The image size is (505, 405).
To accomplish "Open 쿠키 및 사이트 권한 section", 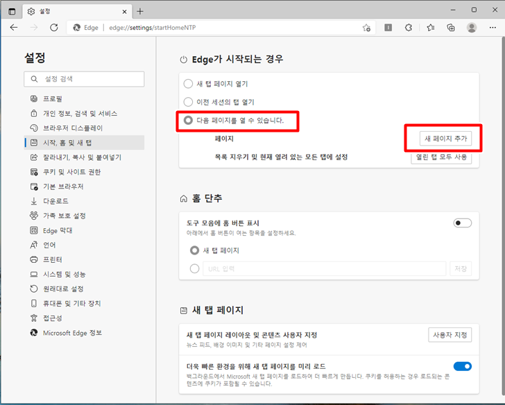I will [85, 172].
